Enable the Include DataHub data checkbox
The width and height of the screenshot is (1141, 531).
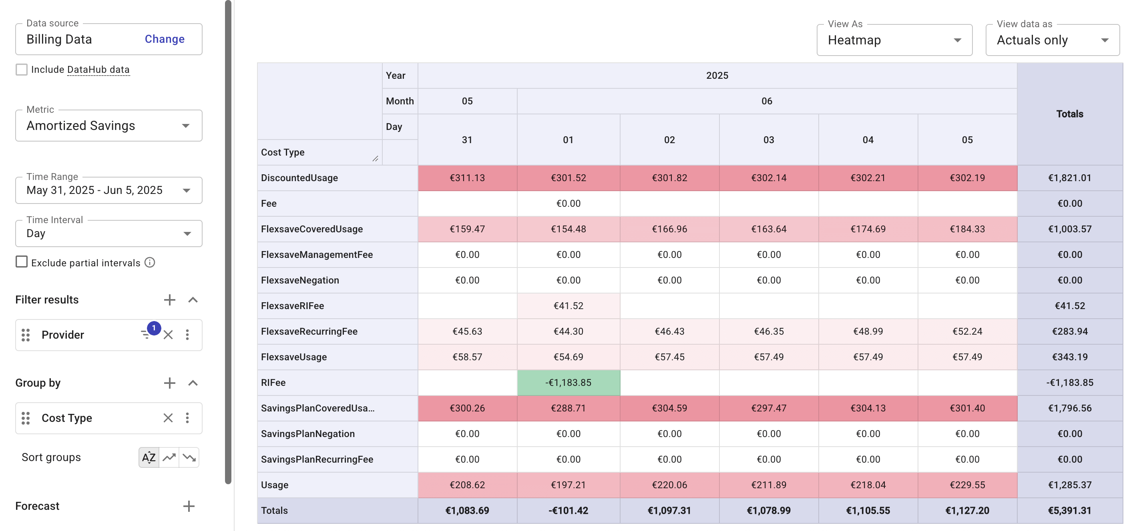click(22, 70)
